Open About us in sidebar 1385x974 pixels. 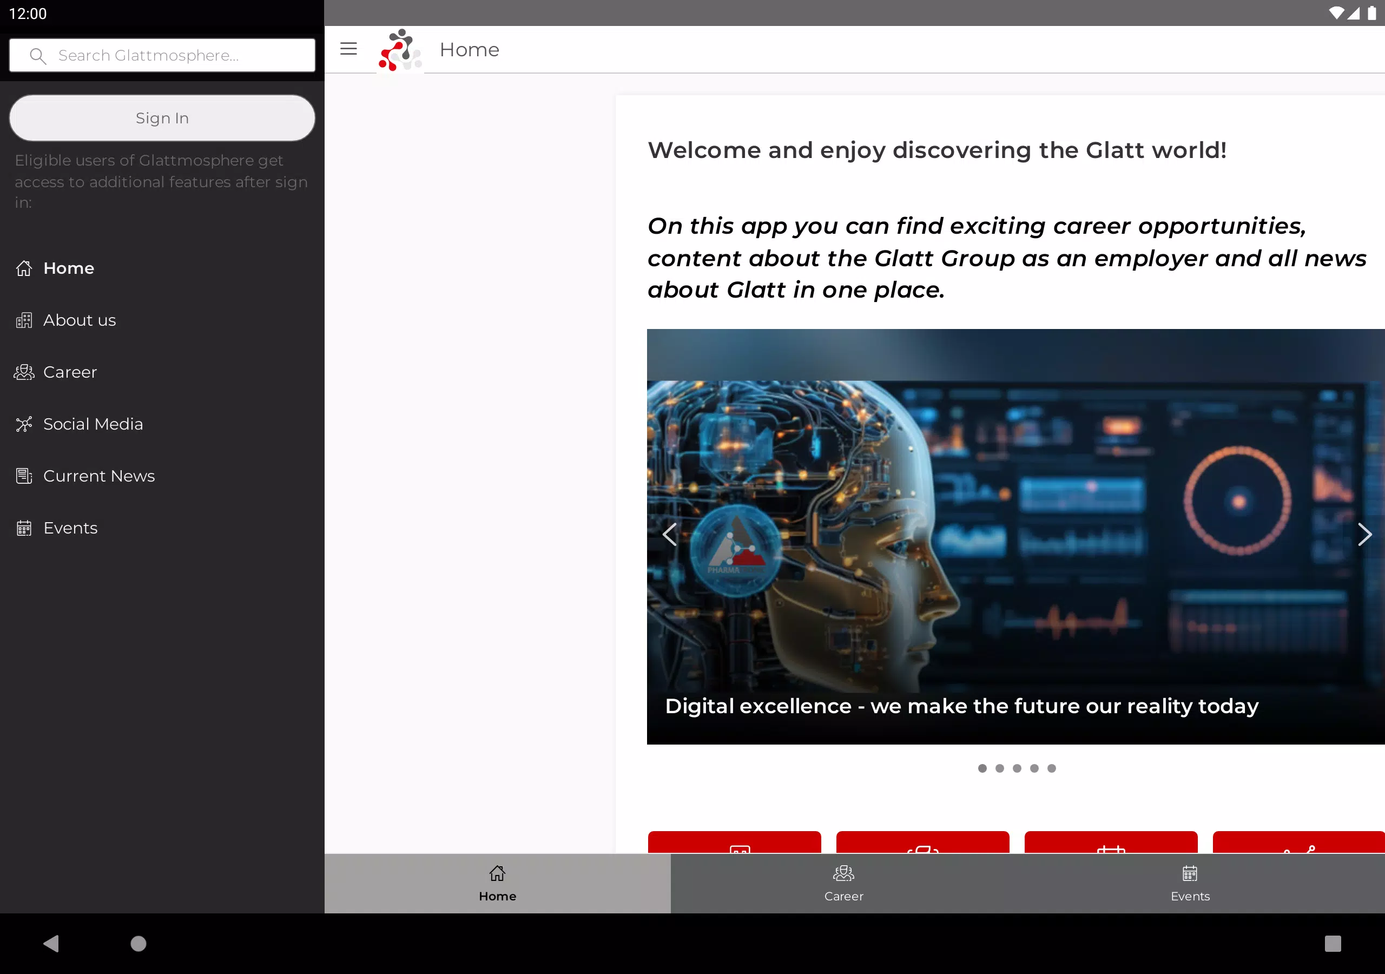point(79,320)
